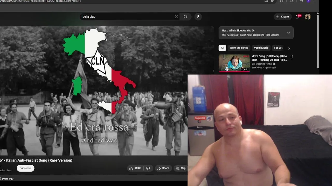Show more filter chips with right arrow
Screen dimensions: 332x186
coord(289,48)
